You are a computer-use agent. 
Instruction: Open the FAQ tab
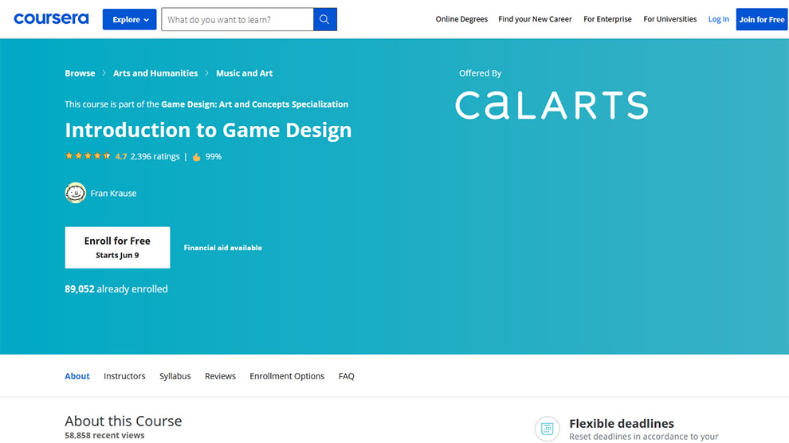(x=346, y=376)
